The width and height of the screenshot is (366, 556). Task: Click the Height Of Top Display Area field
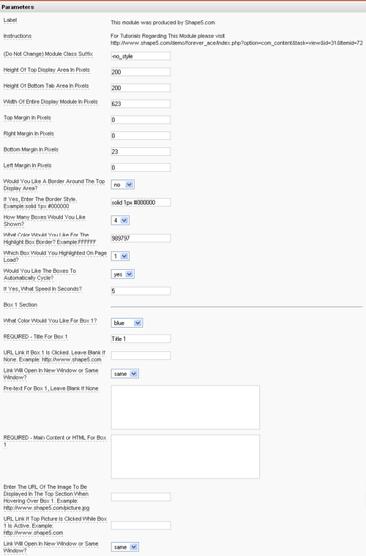tap(141, 72)
